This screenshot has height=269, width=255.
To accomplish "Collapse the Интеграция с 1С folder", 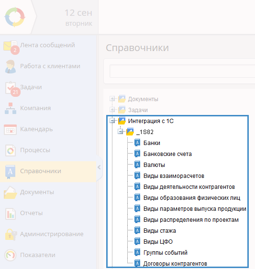I will click(112, 121).
